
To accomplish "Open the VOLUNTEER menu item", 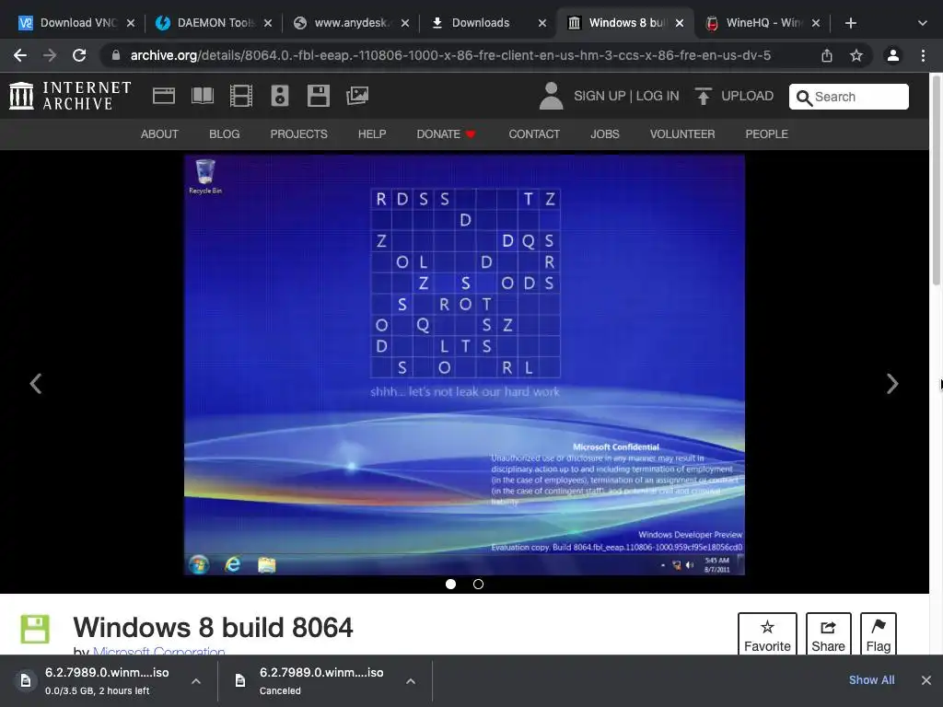I will [682, 134].
